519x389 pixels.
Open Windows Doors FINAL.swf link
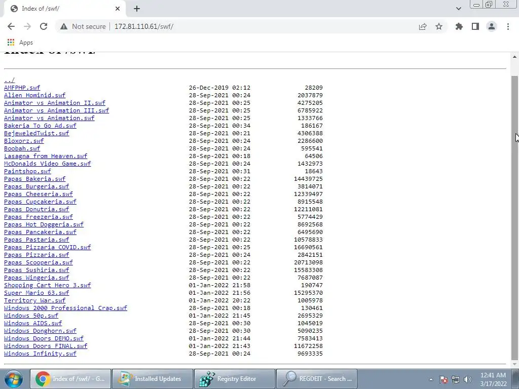point(46,346)
